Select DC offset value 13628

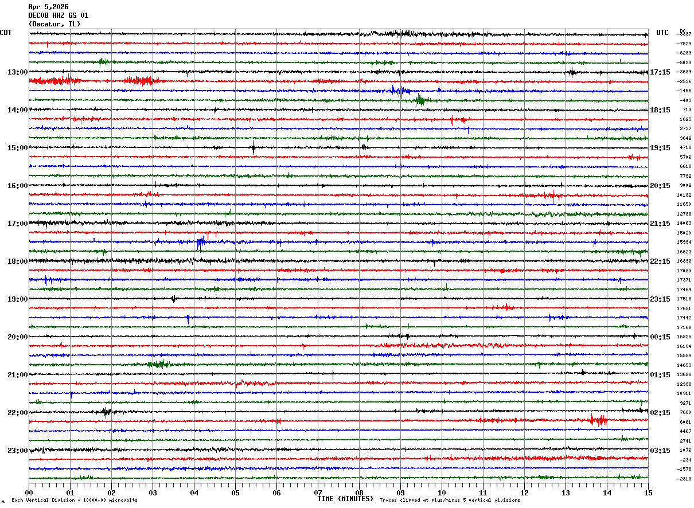(684, 375)
